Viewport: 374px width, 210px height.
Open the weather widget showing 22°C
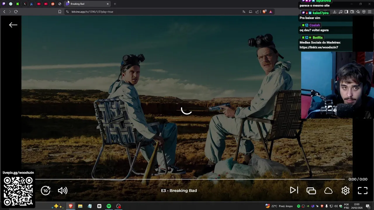(x=279, y=206)
